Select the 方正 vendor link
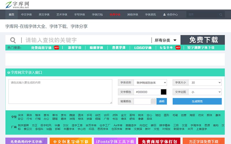The image size is (231, 144). click(x=35, y=125)
